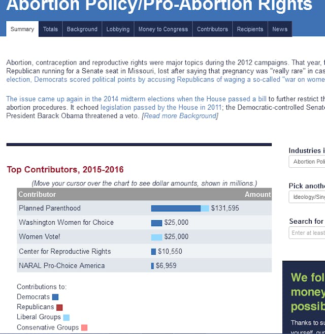Viewport: 325px width, 334px height.
Task: Click the Women Vote! light blue bar
Action: (156, 237)
